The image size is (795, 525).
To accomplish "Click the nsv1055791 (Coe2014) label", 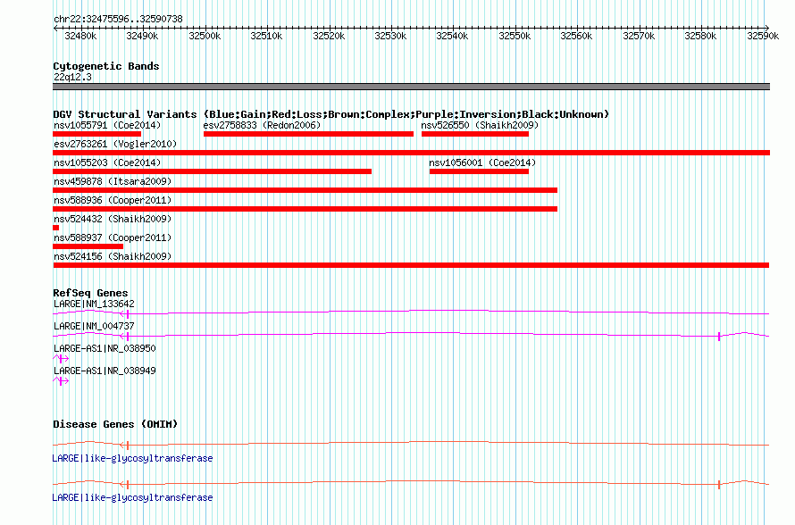I will [x=107, y=125].
